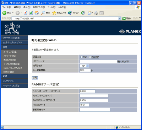The image size is (142, 130).
Task: Click the Forward arrow icon
Action: [x=17, y=13]
